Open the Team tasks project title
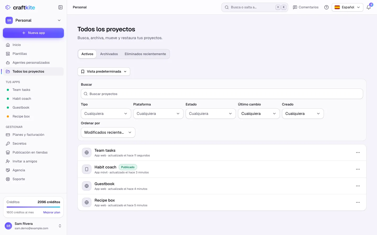Screen dimensions: 377x235 [105, 150]
